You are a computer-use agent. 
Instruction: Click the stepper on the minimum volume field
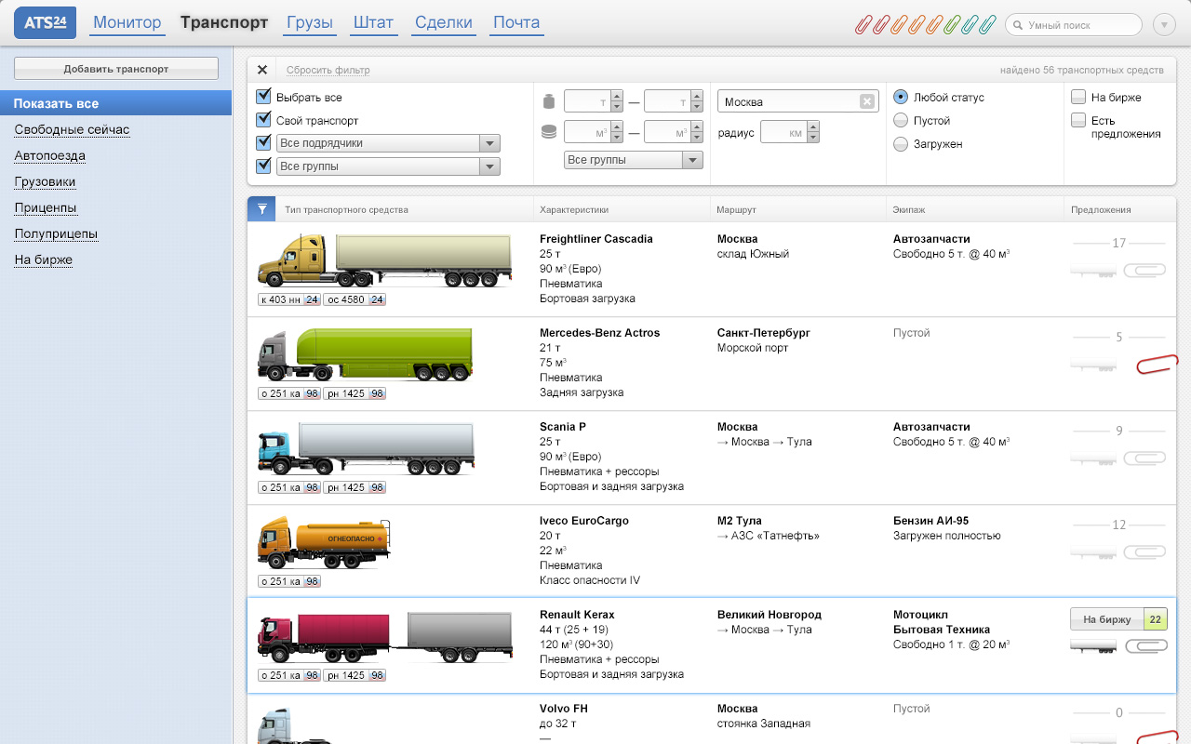coord(616,132)
